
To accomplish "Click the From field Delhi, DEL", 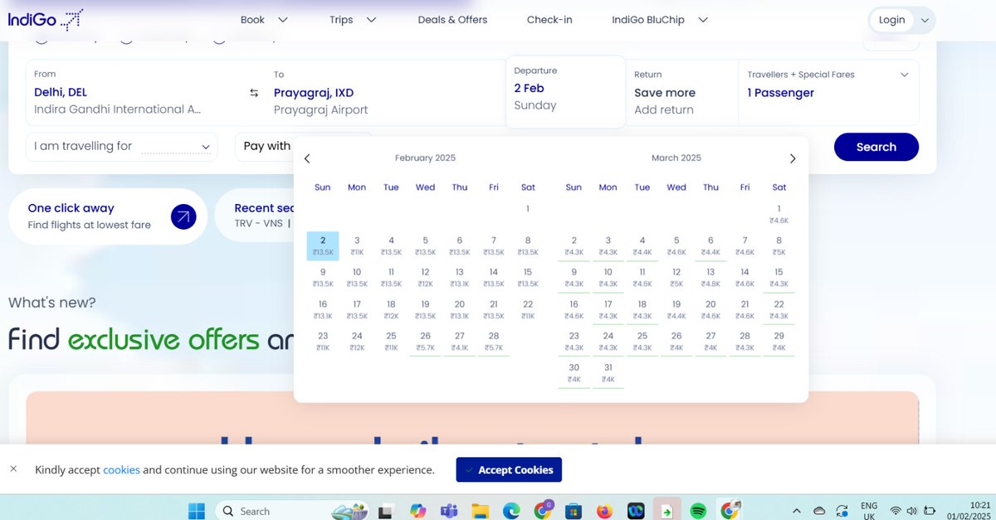I will [133, 92].
